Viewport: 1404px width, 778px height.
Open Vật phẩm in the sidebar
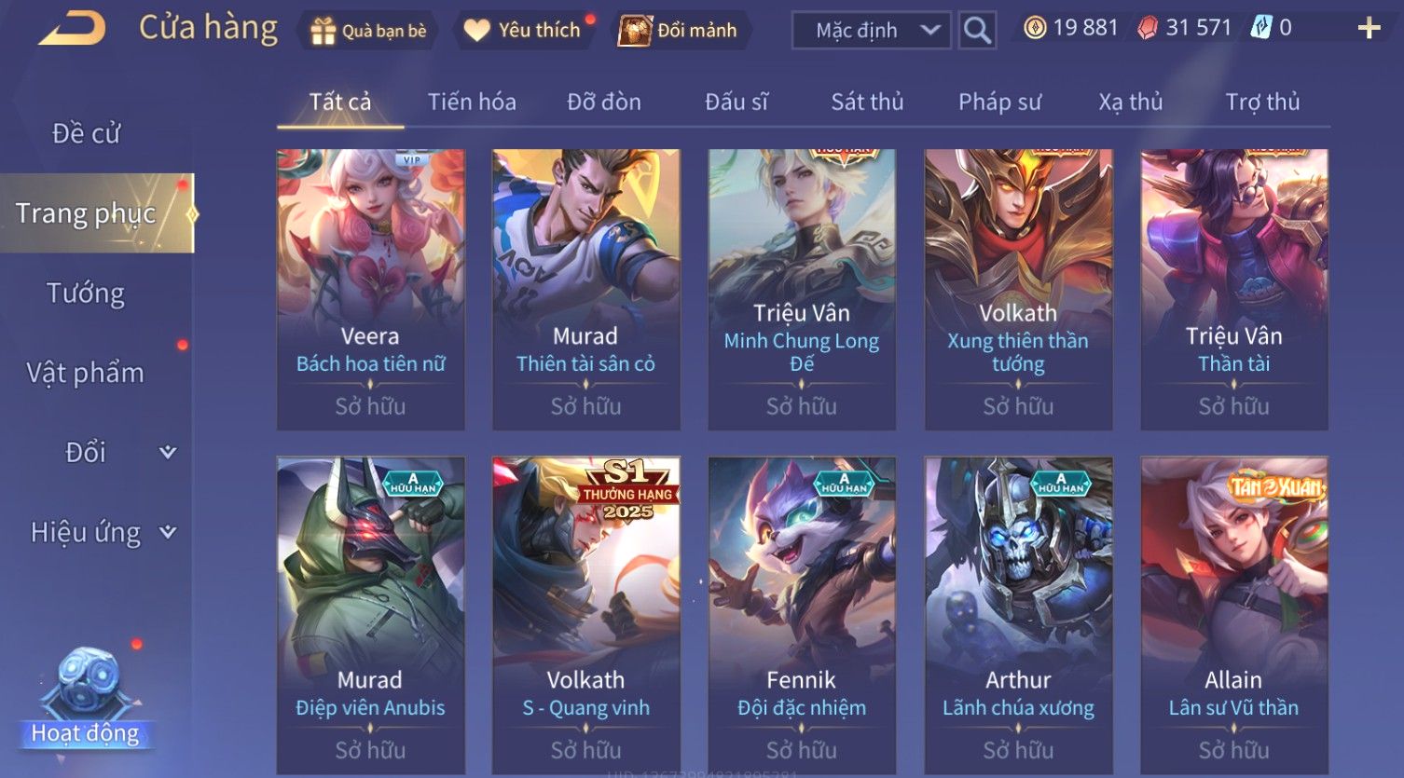(86, 373)
